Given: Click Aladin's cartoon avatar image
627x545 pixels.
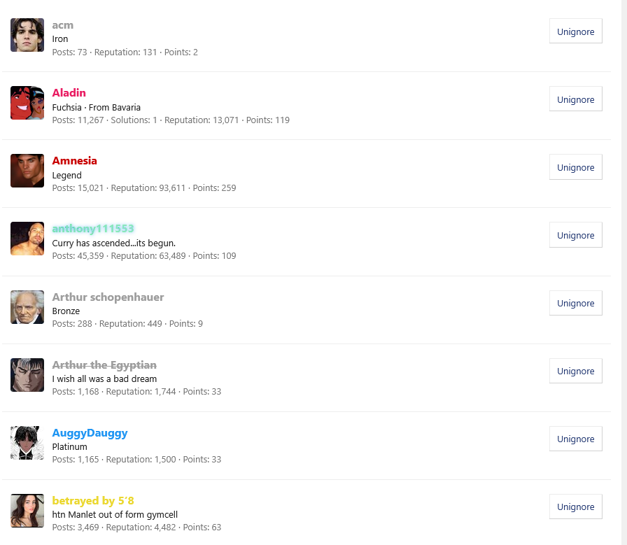Looking at the screenshot, I should click(27, 103).
